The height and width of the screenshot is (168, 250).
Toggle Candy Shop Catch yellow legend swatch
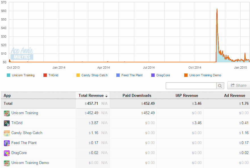78,75
